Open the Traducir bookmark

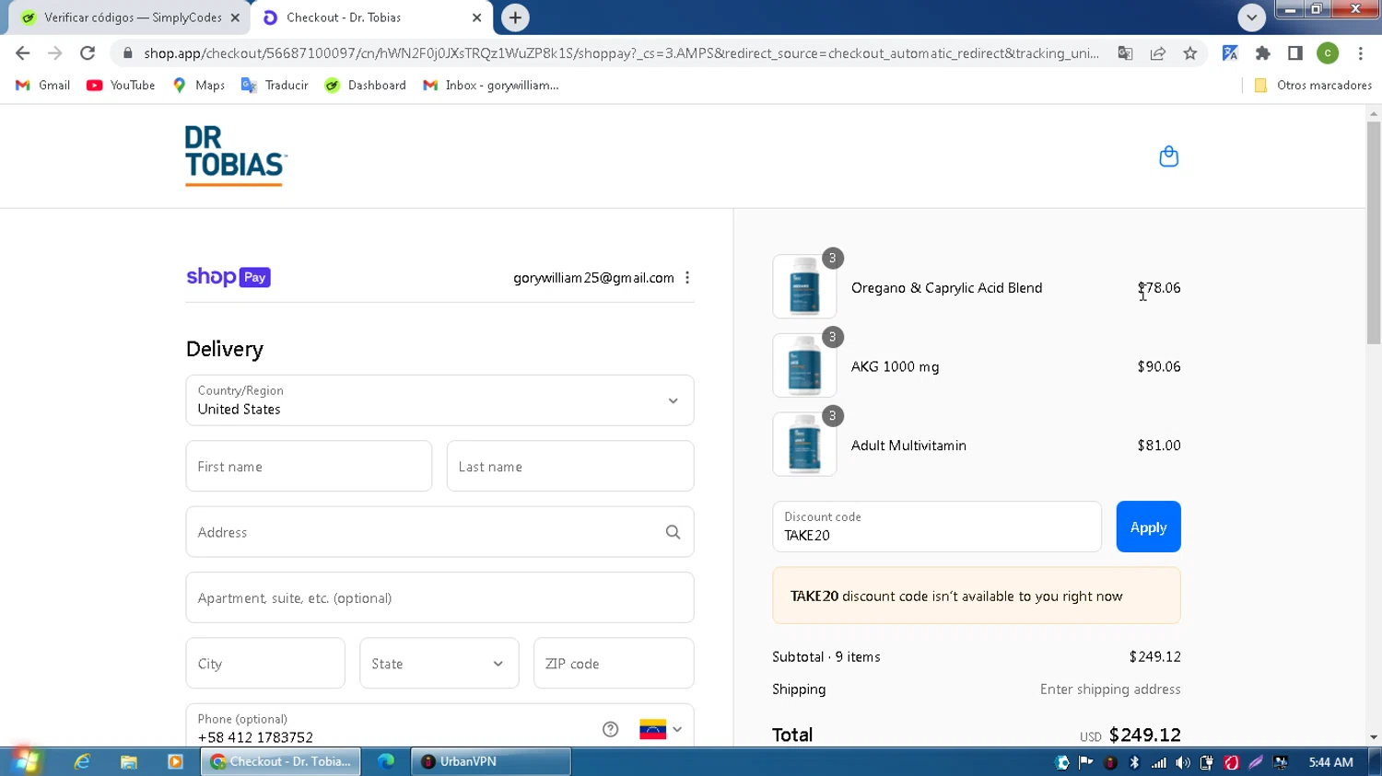click(x=275, y=85)
